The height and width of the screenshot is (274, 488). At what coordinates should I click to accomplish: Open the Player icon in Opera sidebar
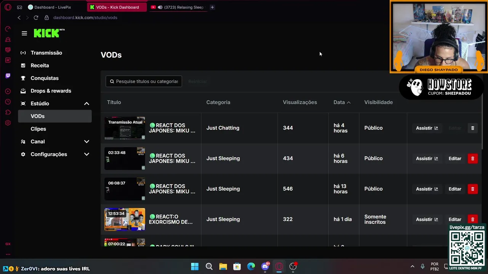coord(8,91)
